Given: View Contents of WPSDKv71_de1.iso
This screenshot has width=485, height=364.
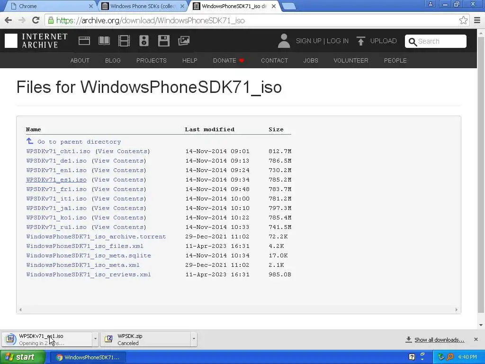Looking at the screenshot, I should [119, 161].
